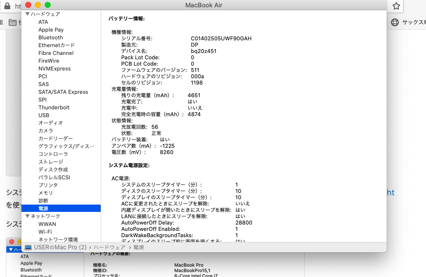Select プリンタ in the sidebar
Image resolution: width=426 pixels, height=277 pixels.
tap(48, 185)
